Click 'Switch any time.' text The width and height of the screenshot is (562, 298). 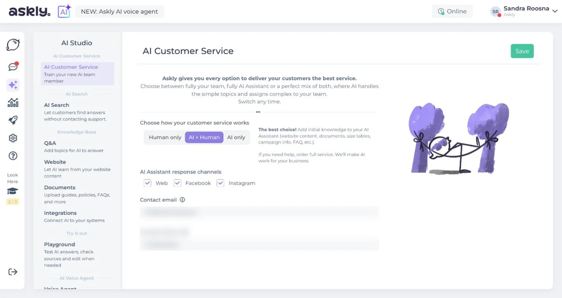coord(259,102)
